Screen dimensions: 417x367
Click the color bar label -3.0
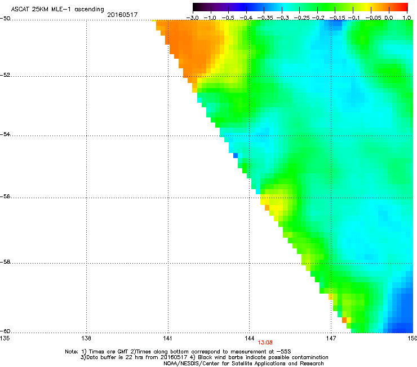point(192,18)
